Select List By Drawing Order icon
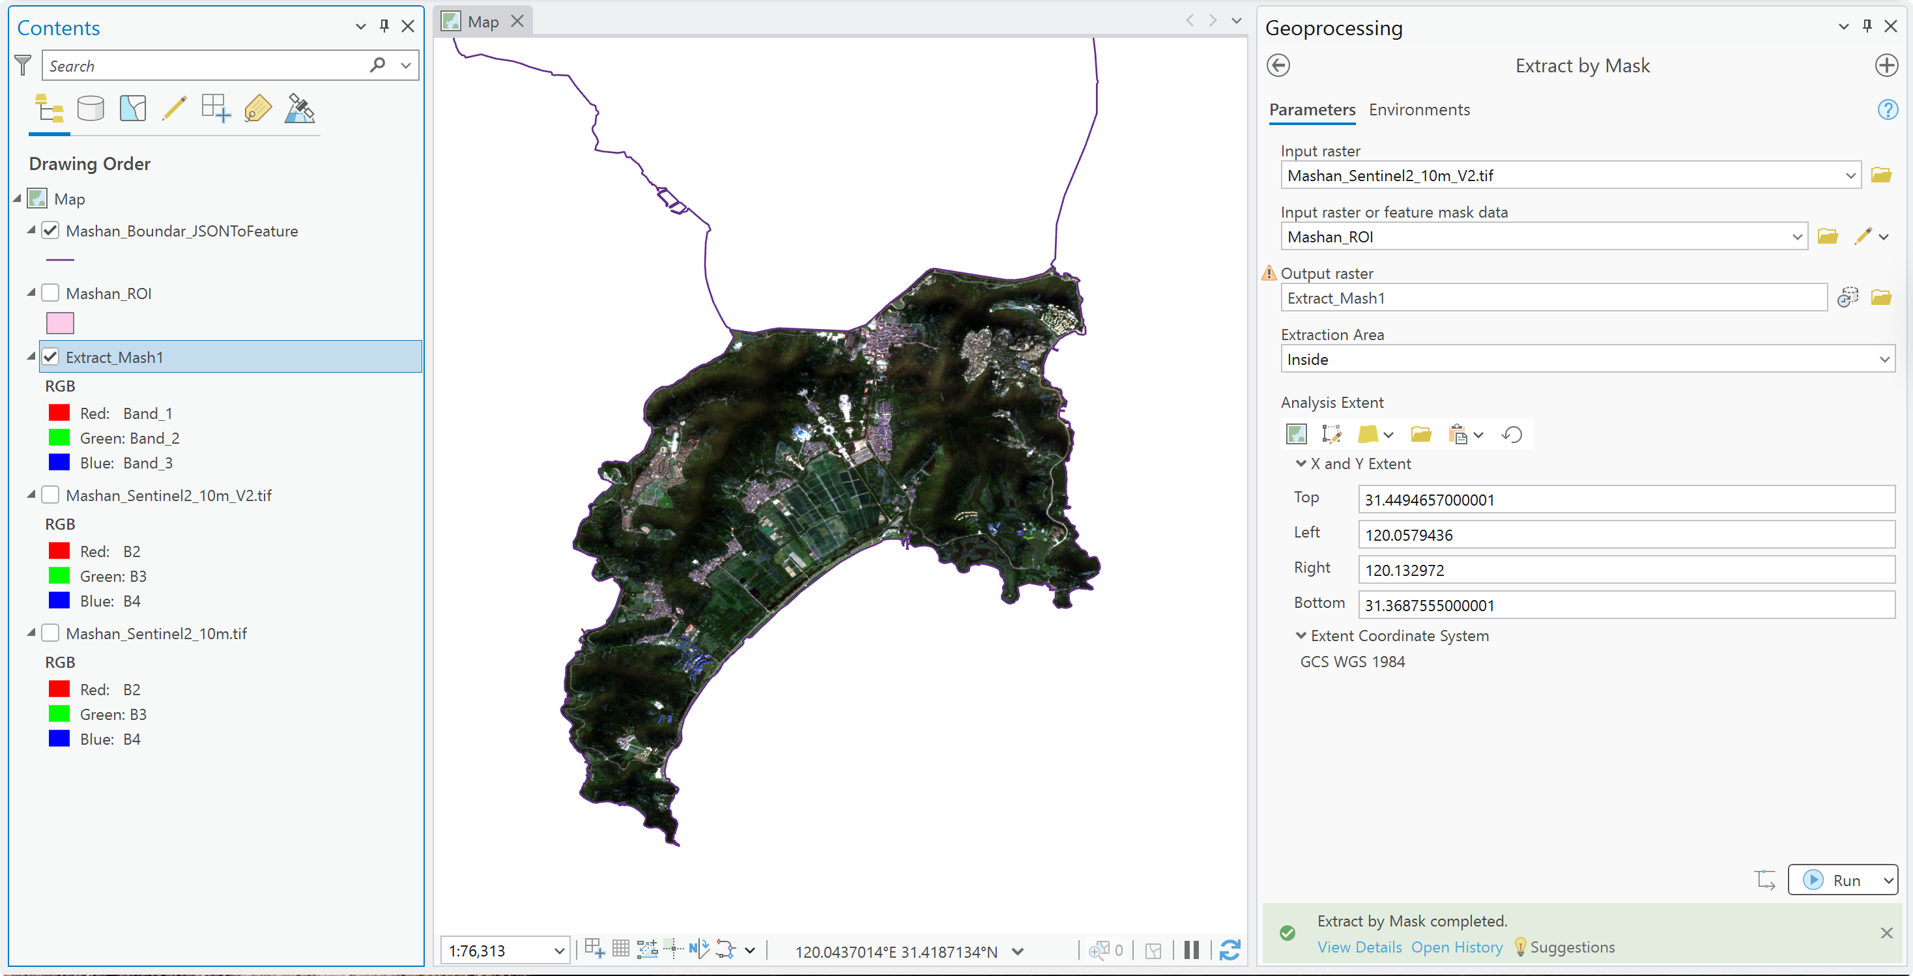 click(x=49, y=109)
